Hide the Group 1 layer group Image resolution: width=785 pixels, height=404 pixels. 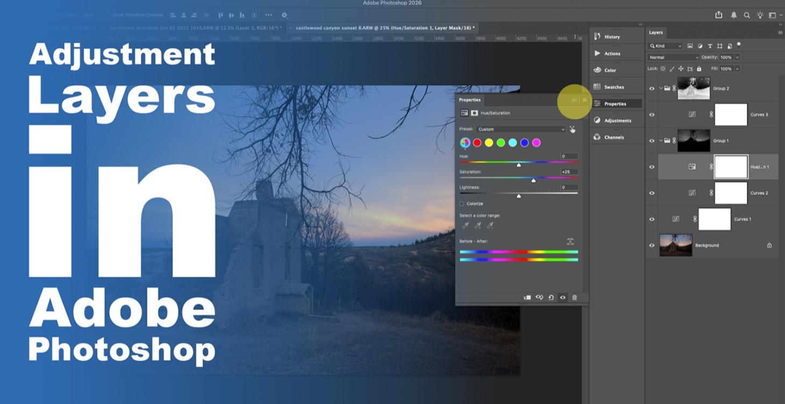point(652,141)
